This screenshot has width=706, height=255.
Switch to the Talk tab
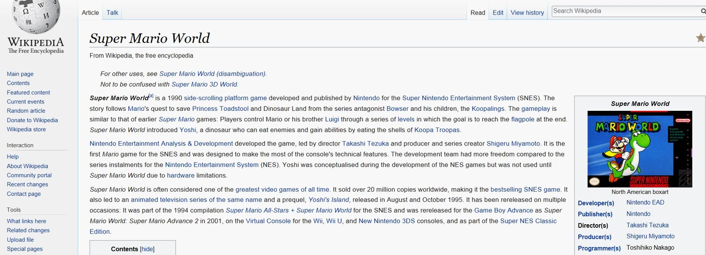112,13
